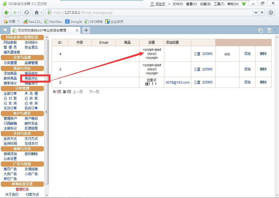This screenshot has height=198, width=279.
Task: Click 请登录 login link
Action: click(160, 4)
